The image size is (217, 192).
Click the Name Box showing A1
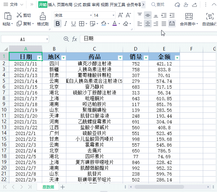click(x=23, y=39)
